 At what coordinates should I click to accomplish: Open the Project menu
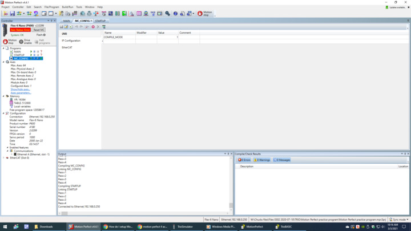click(5, 7)
